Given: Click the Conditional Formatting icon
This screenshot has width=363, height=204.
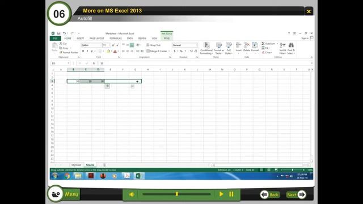Looking at the screenshot, I should [206, 45].
